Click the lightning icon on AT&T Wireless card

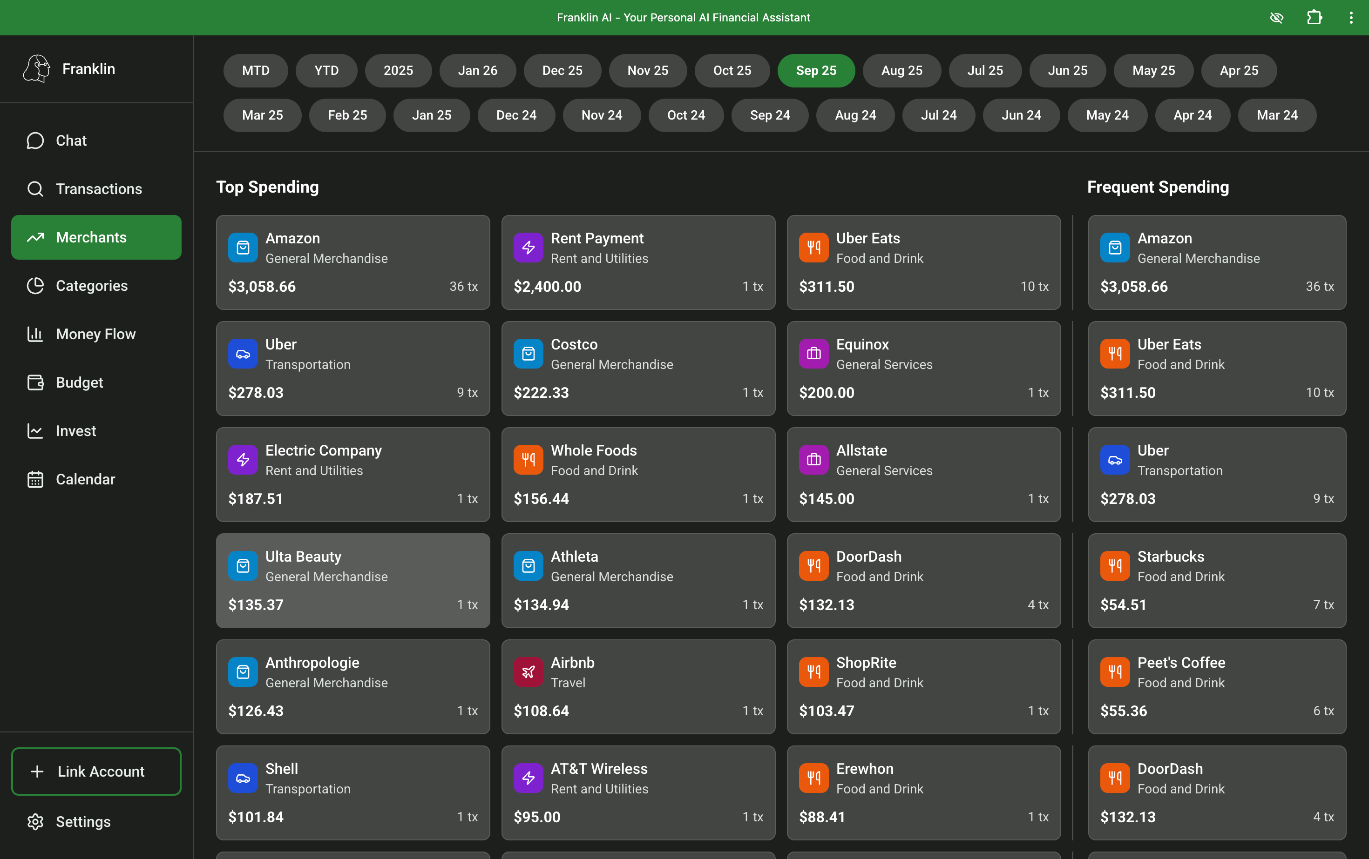click(528, 778)
